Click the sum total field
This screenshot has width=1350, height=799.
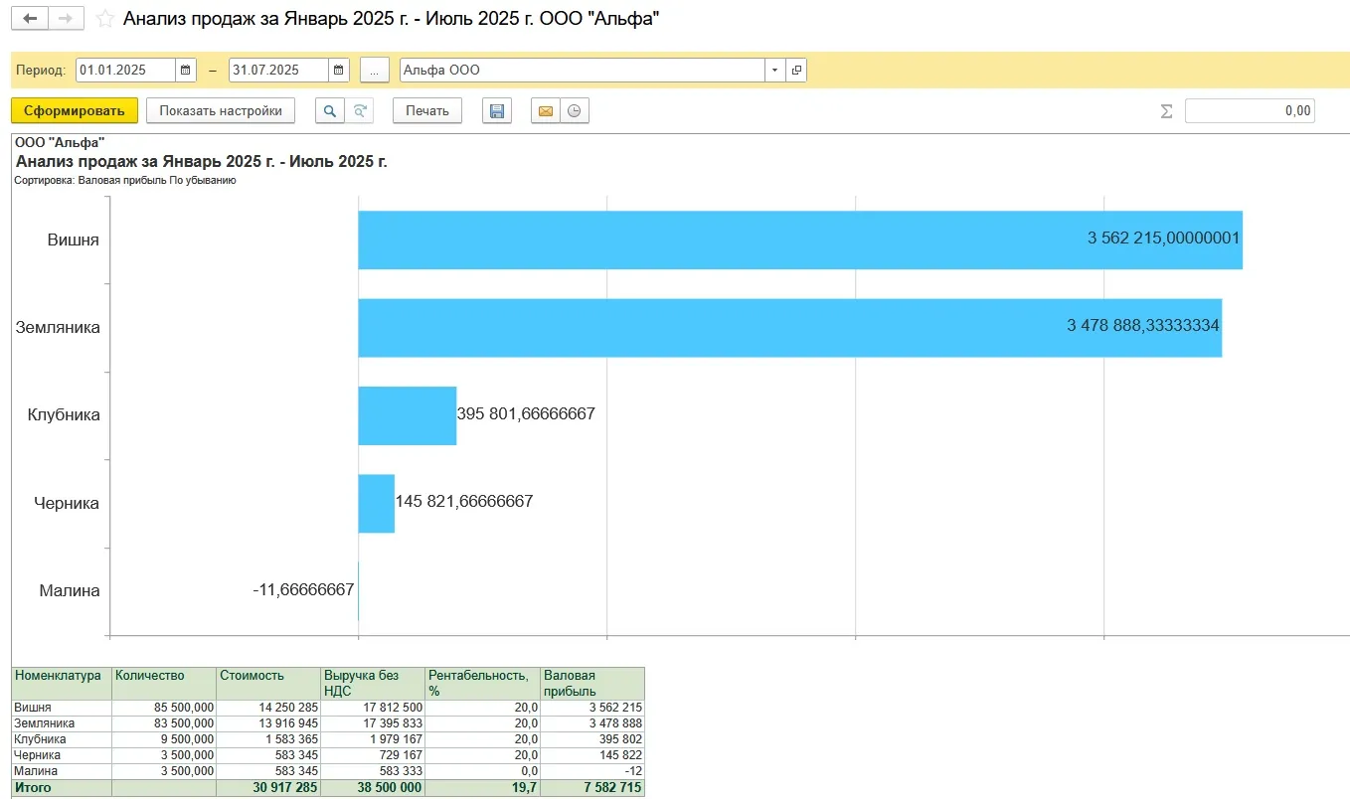[x=1250, y=111]
